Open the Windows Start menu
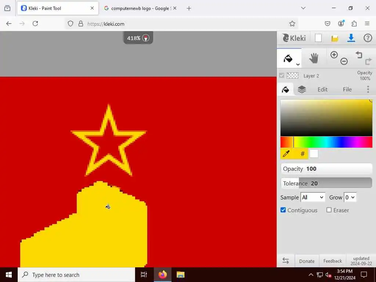Screen dimensions: 376x282 [x=9, y=275]
